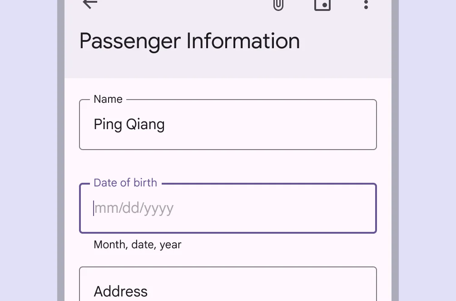This screenshot has height=301, width=456.
Task: Click inside the highlighted birth date box
Action: coord(227,208)
